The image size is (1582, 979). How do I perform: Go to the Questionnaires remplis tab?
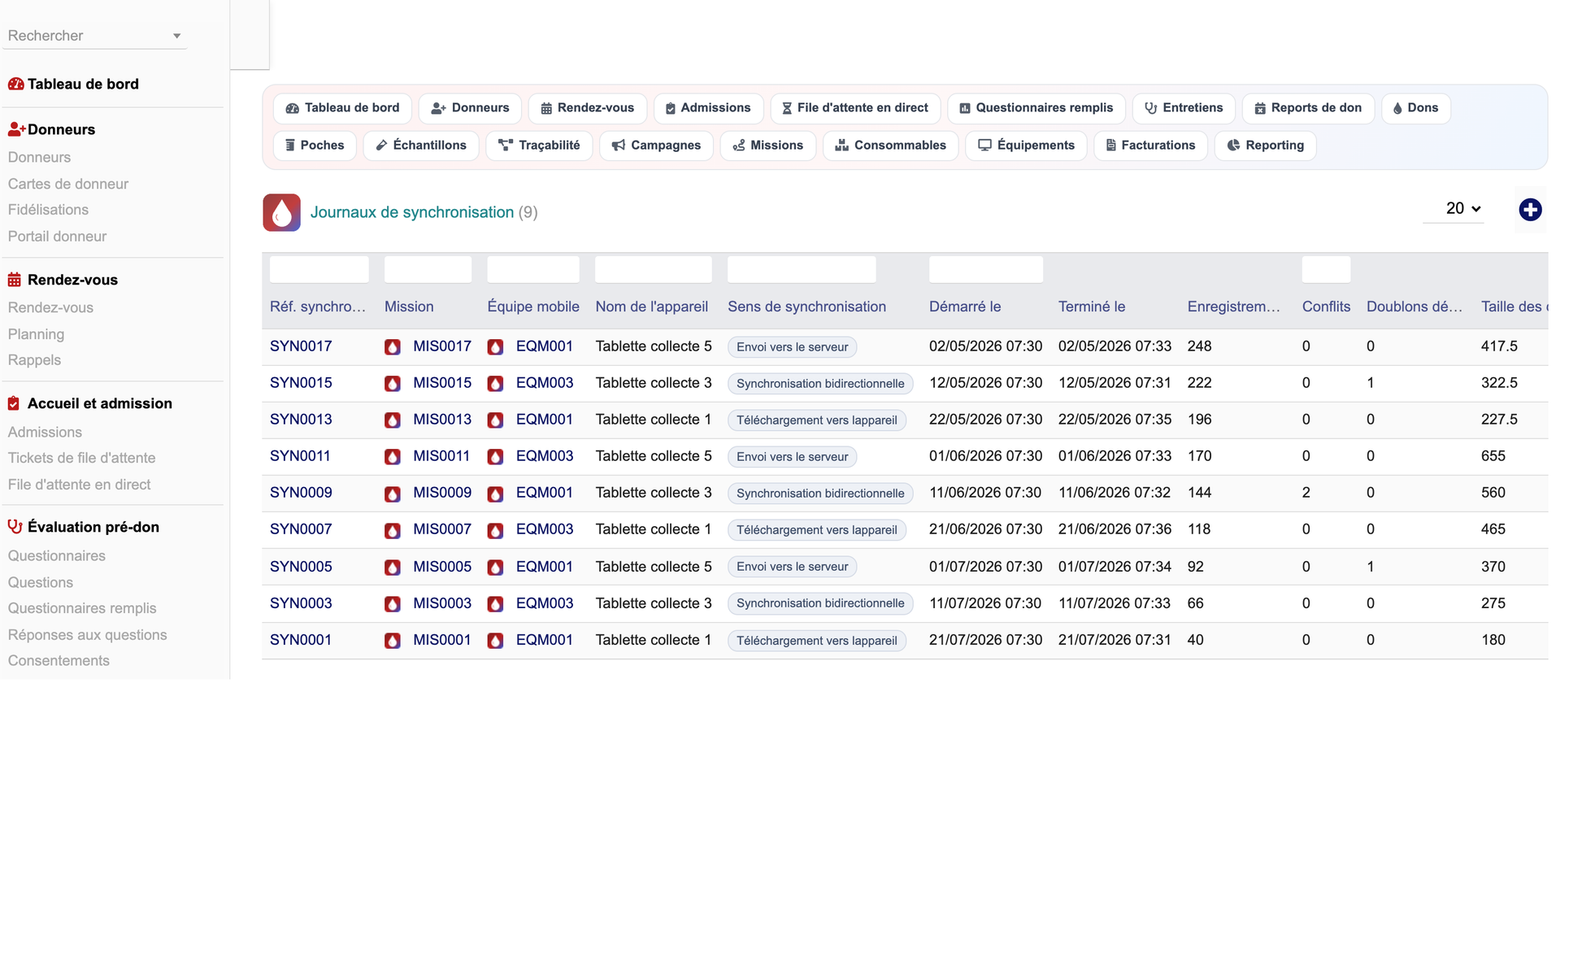point(1036,108)
